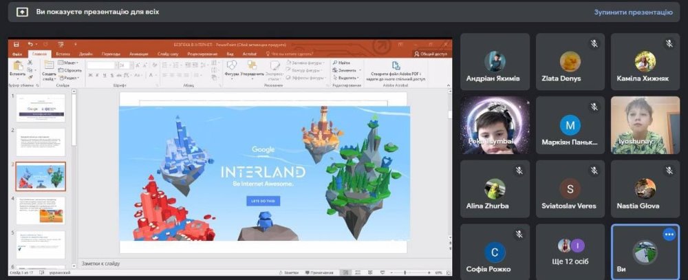Click the Сбросить reset slide button

[69, 70]
